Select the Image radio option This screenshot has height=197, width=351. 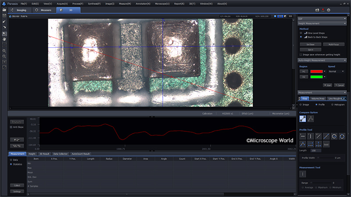coord(301,105)
